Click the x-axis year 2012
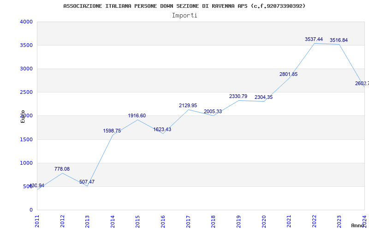The height and width of the screenshot is (230, 369). [62, 221]
